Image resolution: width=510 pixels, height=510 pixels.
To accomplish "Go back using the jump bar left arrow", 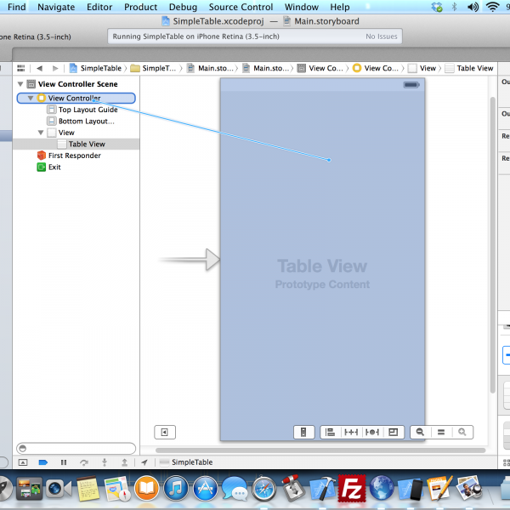I will (x=39, y=68).
